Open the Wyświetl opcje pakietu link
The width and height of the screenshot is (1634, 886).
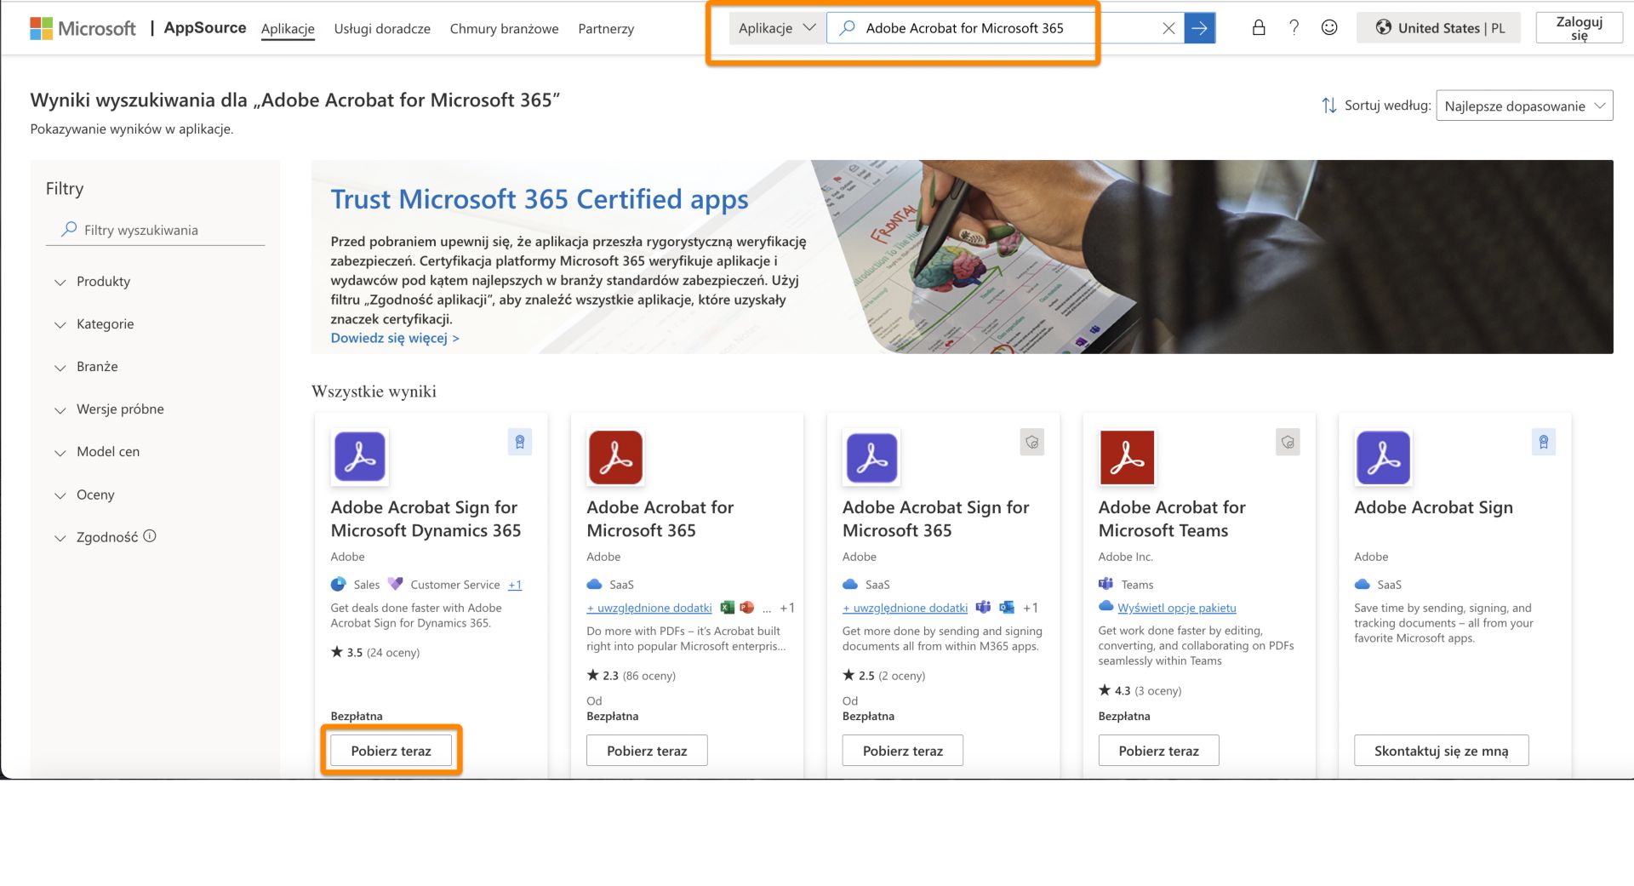pyautogui.click(x=1176, y=608)
